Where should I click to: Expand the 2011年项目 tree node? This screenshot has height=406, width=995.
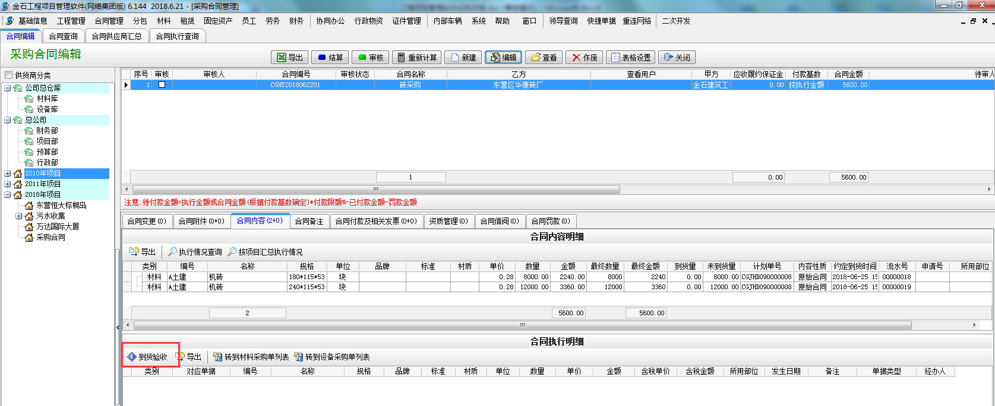coord(8,184)
